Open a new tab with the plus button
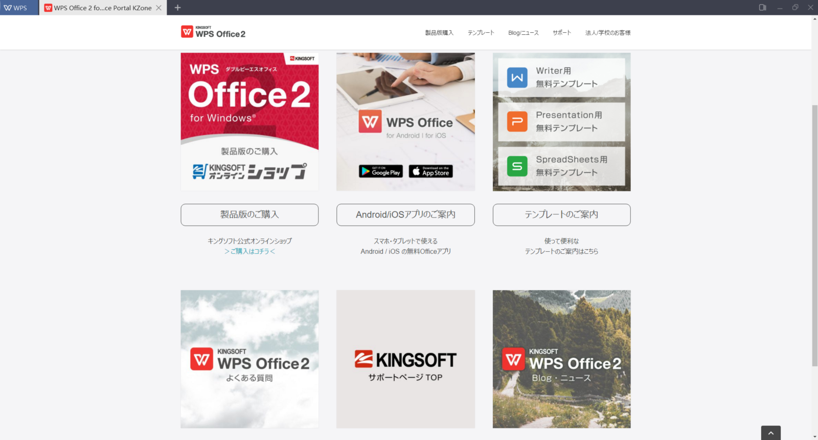This screenshot has width=818, height=440. tap(177, 8)
